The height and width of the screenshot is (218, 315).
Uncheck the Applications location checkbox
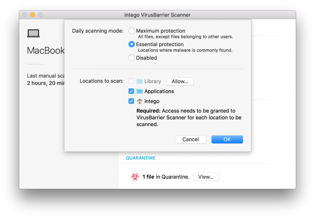pyautogui.click(x=132, y=91)
